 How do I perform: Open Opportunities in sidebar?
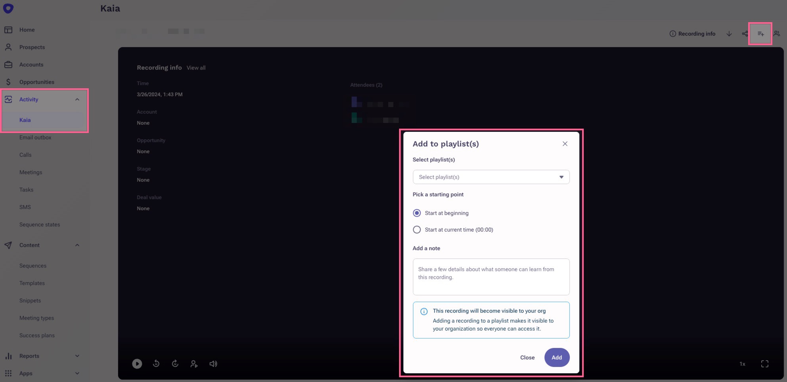coord(37,82)
